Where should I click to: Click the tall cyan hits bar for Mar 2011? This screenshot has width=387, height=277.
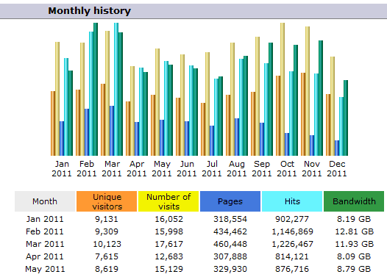(x=116, y=89)
